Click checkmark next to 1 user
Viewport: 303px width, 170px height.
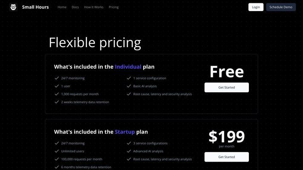coord(57,86)
